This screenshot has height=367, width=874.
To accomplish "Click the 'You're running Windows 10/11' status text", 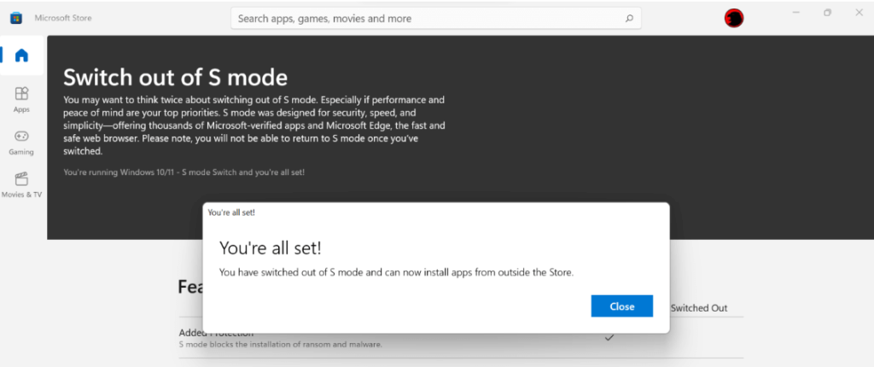I will click(184, 172).
